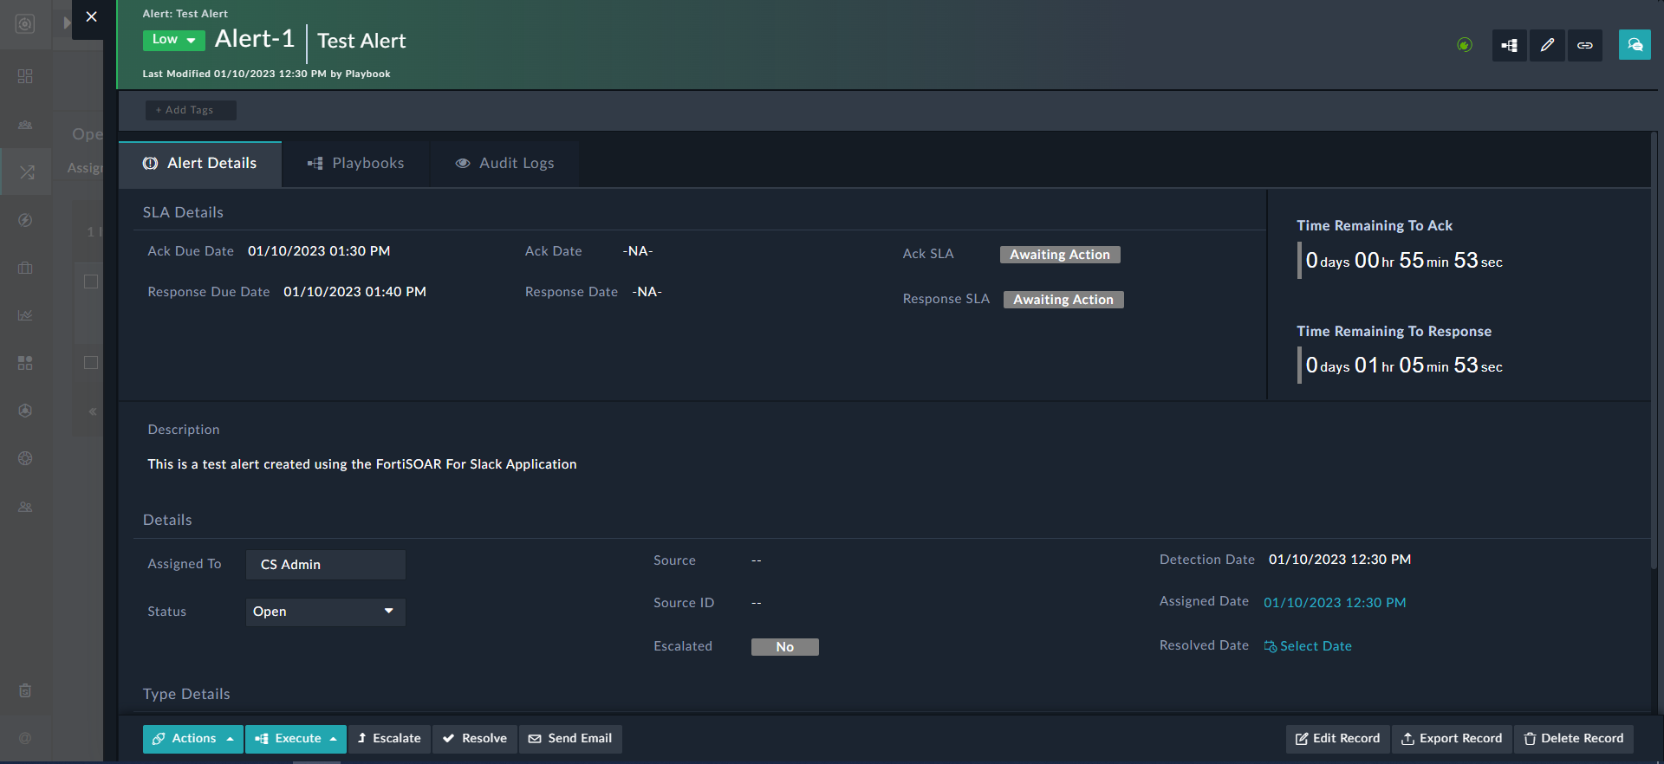
Task: Open the playbook workflow icon in header
Action: pyautogui.click(x=1509, y=45)
